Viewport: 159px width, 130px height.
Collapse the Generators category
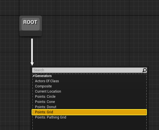click(34, 76)
